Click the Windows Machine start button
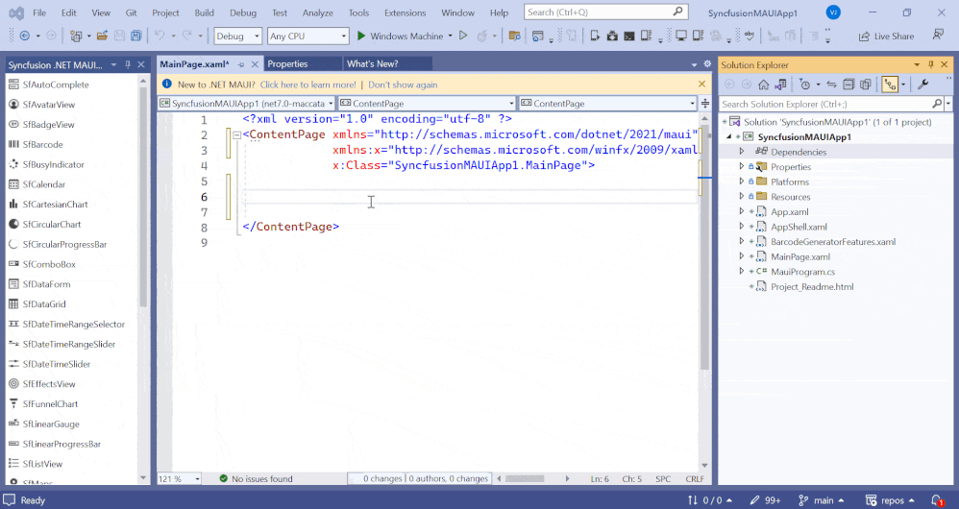Screen dimensions: 959x509 click(400, 36)
